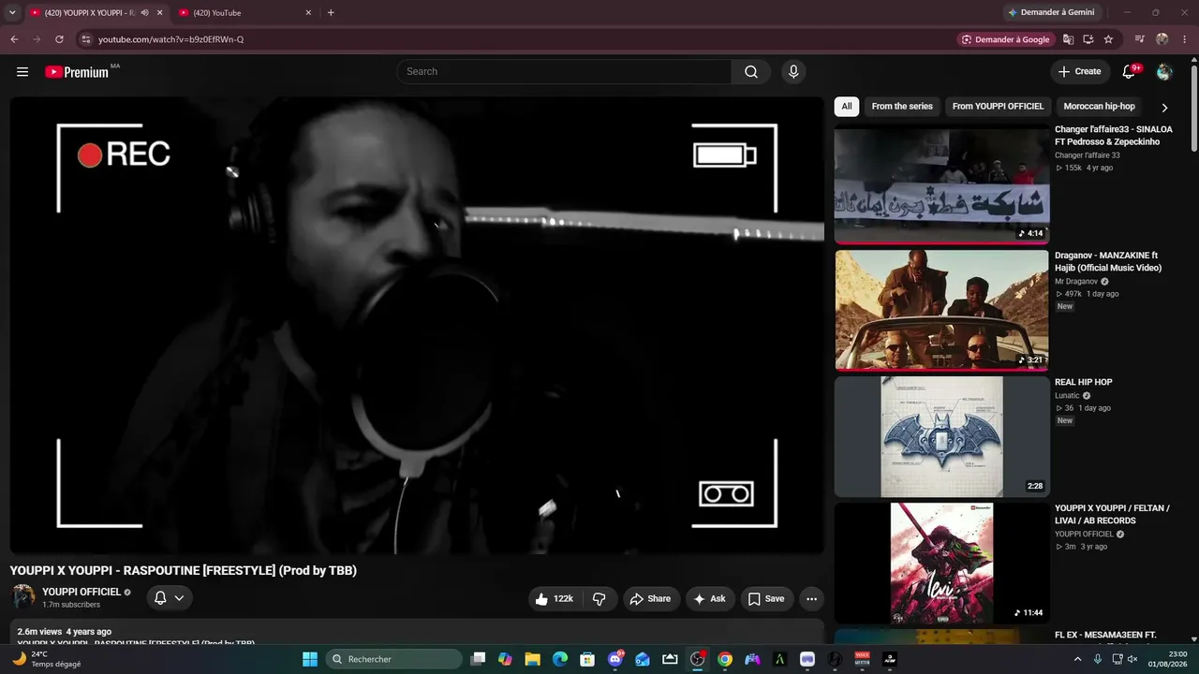Viewport: 1199px width, 674px height.
Task: Open YOUPPI X YOUPPI / FELTAN thumbnail
Action: point(941,564)
